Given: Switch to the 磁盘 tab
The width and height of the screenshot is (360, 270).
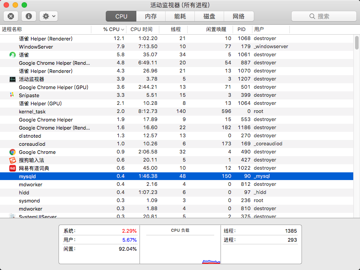Looking at the screenshot, I should [x=209, y=16].
